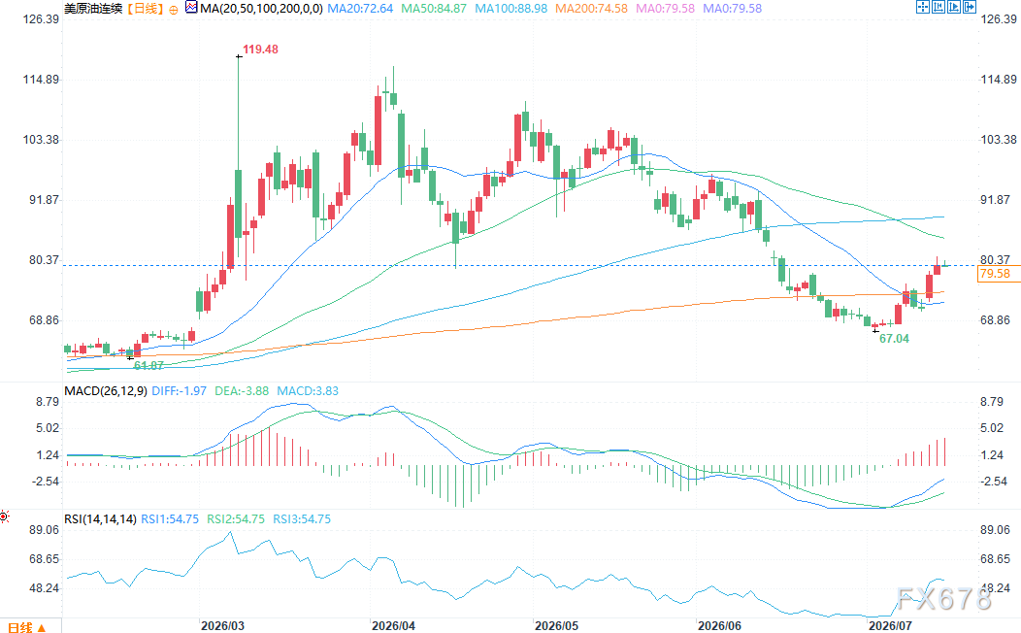
Task: Click the jump-to-chart-start icon
Action: tap(939, 7)
